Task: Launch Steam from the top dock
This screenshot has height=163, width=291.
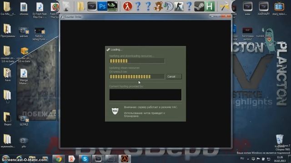Action: point(199,6)
